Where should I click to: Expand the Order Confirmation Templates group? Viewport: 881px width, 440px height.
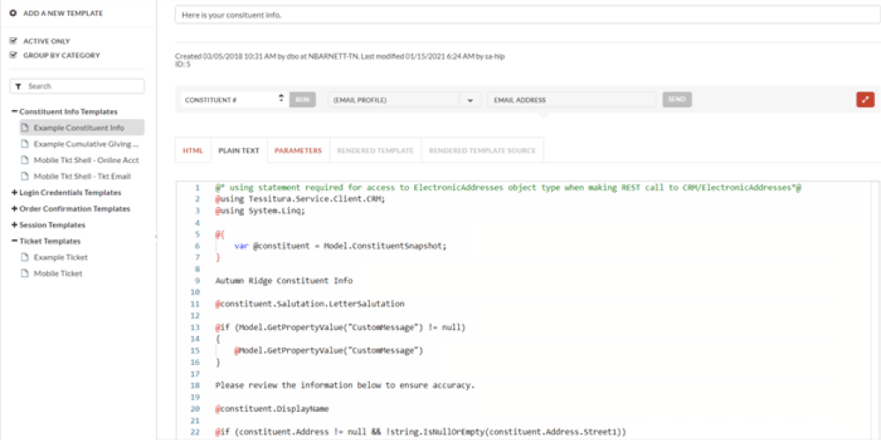coord(14,209)
